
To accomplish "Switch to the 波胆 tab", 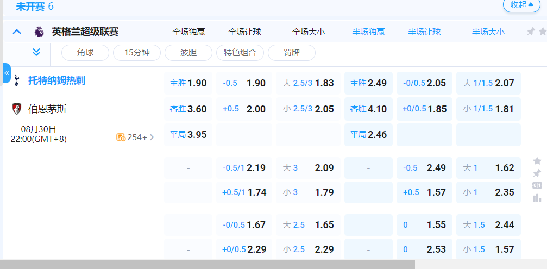I will click(188, 53).
